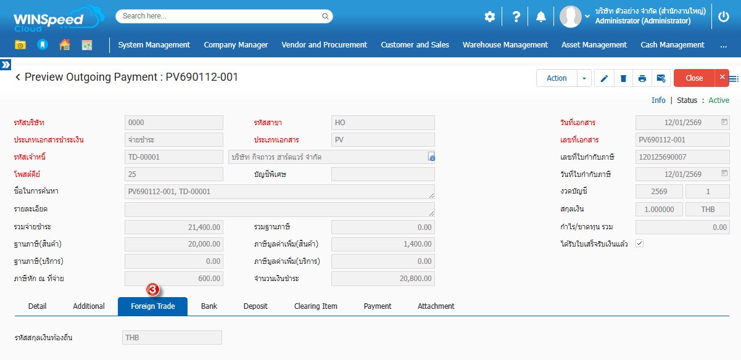Toggle the receipt received checkbox
Screen dimensions: 741x360
[639, 243]
